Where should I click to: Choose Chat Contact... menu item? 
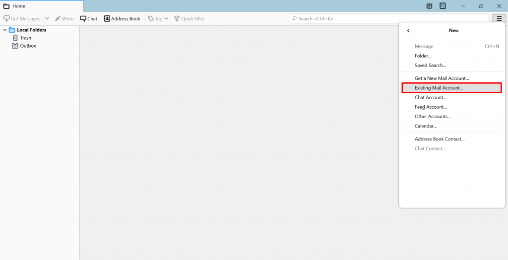point(452,148)
